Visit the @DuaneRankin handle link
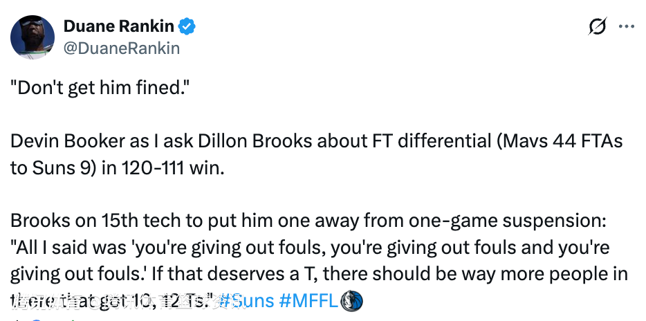 pyautogui.click(x=122, y=48)
